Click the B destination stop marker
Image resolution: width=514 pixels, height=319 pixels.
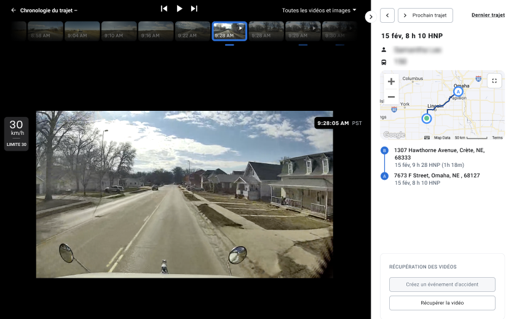coord(384,151)
